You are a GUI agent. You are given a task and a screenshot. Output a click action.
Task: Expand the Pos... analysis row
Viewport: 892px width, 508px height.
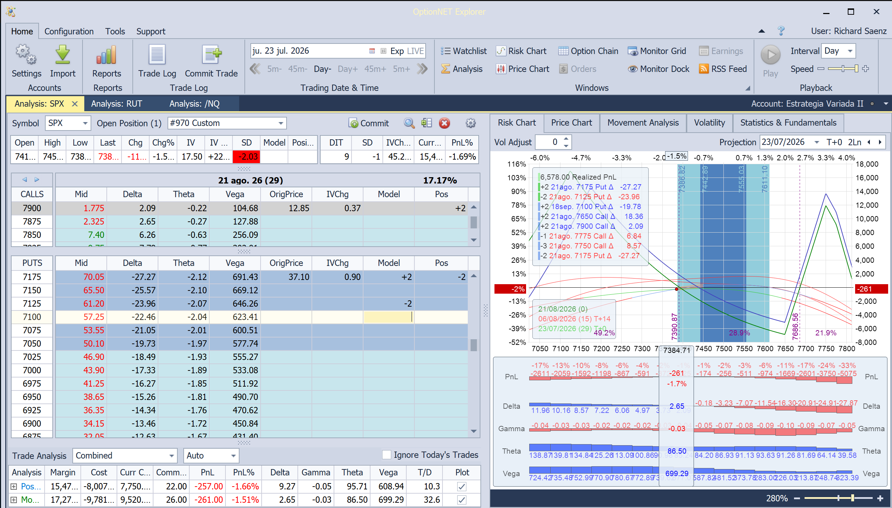tap(14, 487)
